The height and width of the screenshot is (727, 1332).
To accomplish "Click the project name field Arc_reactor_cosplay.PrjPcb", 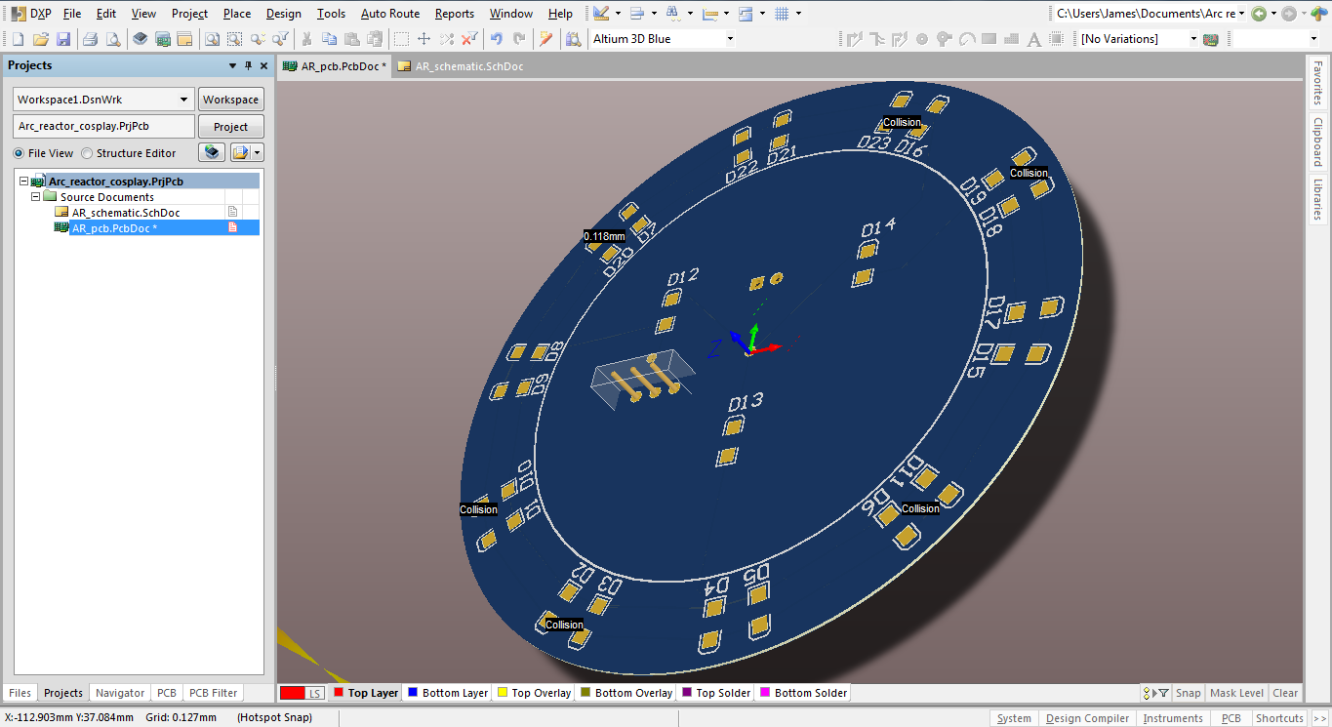I will click(x=103, y=127).
